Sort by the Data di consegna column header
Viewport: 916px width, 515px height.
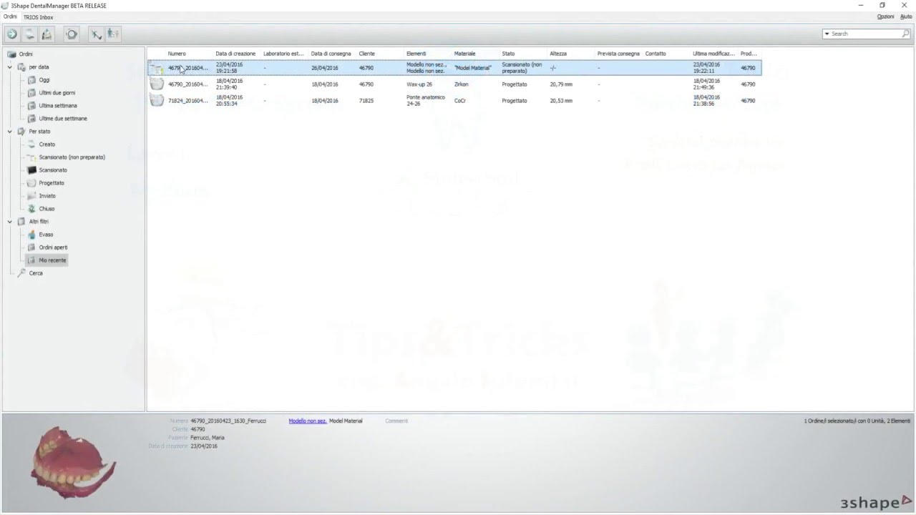(x=331, y=54)
